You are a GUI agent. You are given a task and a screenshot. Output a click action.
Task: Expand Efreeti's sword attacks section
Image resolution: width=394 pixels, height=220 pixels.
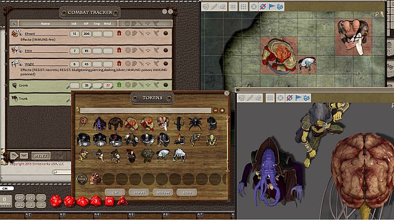pyautogui.click(x=141, y=33)
